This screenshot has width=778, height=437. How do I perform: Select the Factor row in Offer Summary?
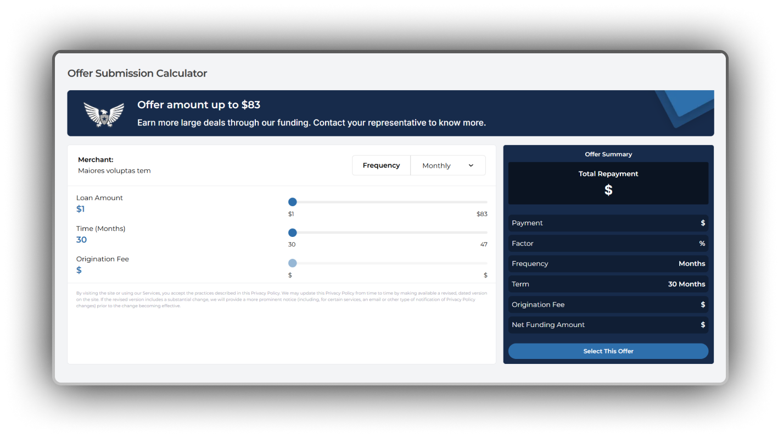(x=608, y=244)
